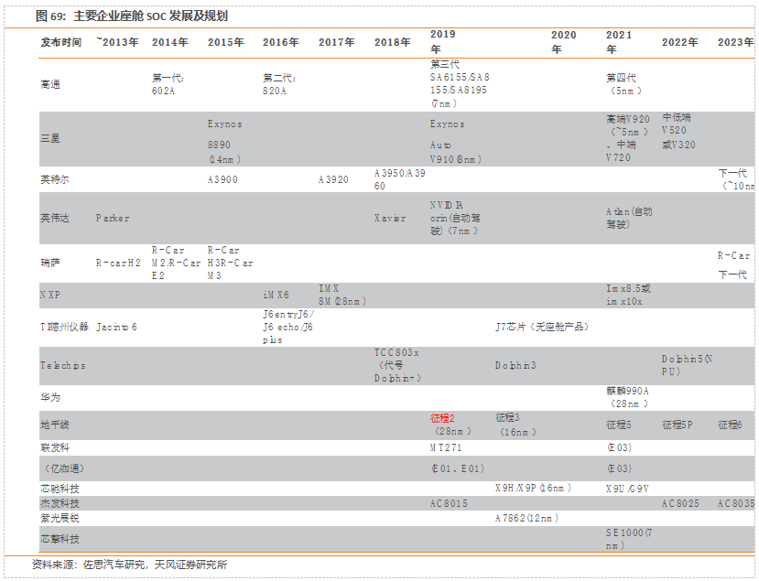Click the A7862(12nm) cell
Screen dimensions: 759x581
[527, 518]
